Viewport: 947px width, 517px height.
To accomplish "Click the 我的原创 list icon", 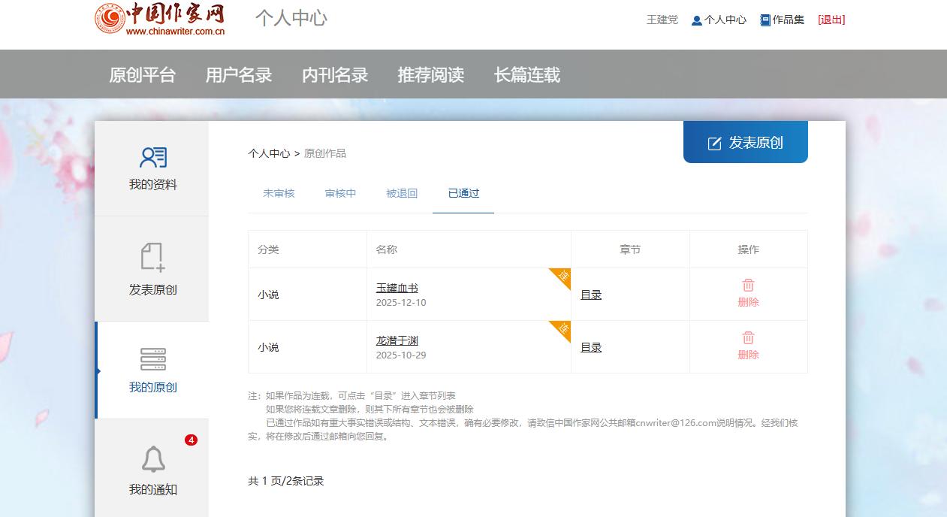I will (153, 359).
